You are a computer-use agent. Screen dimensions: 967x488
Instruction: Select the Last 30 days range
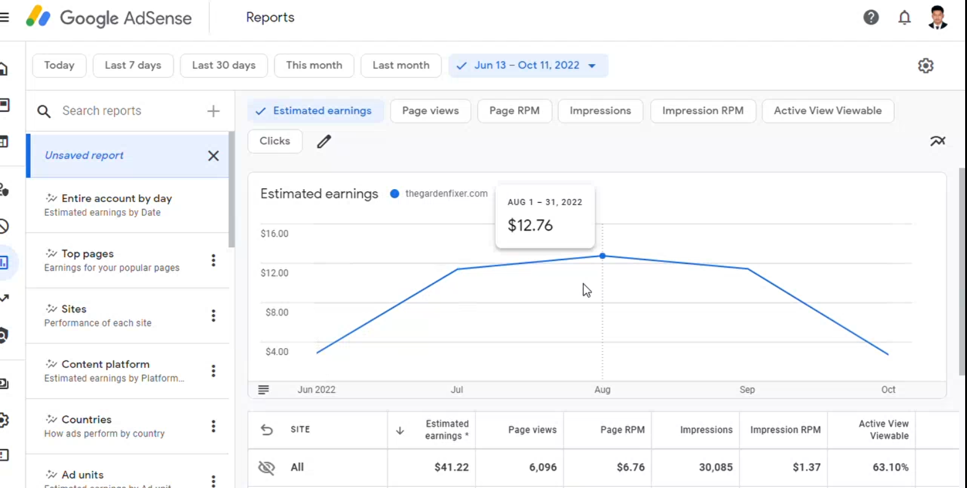pos(224,65)
